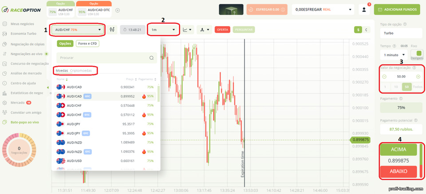Screen dimensions: 426x194
Task: Open account balance REAL dropdown
Action: click(323, 9)
